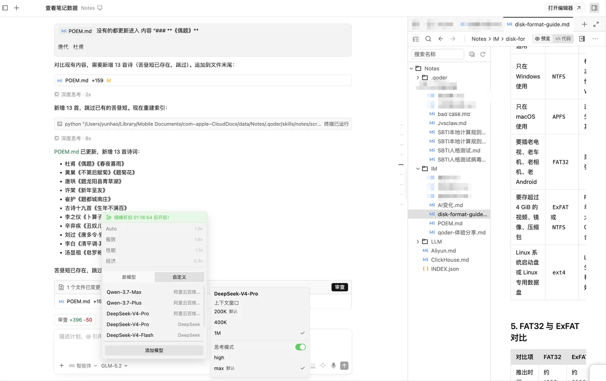
Task: Click the sparkle enhance prompt icon
Action: [x=323, y=365]
